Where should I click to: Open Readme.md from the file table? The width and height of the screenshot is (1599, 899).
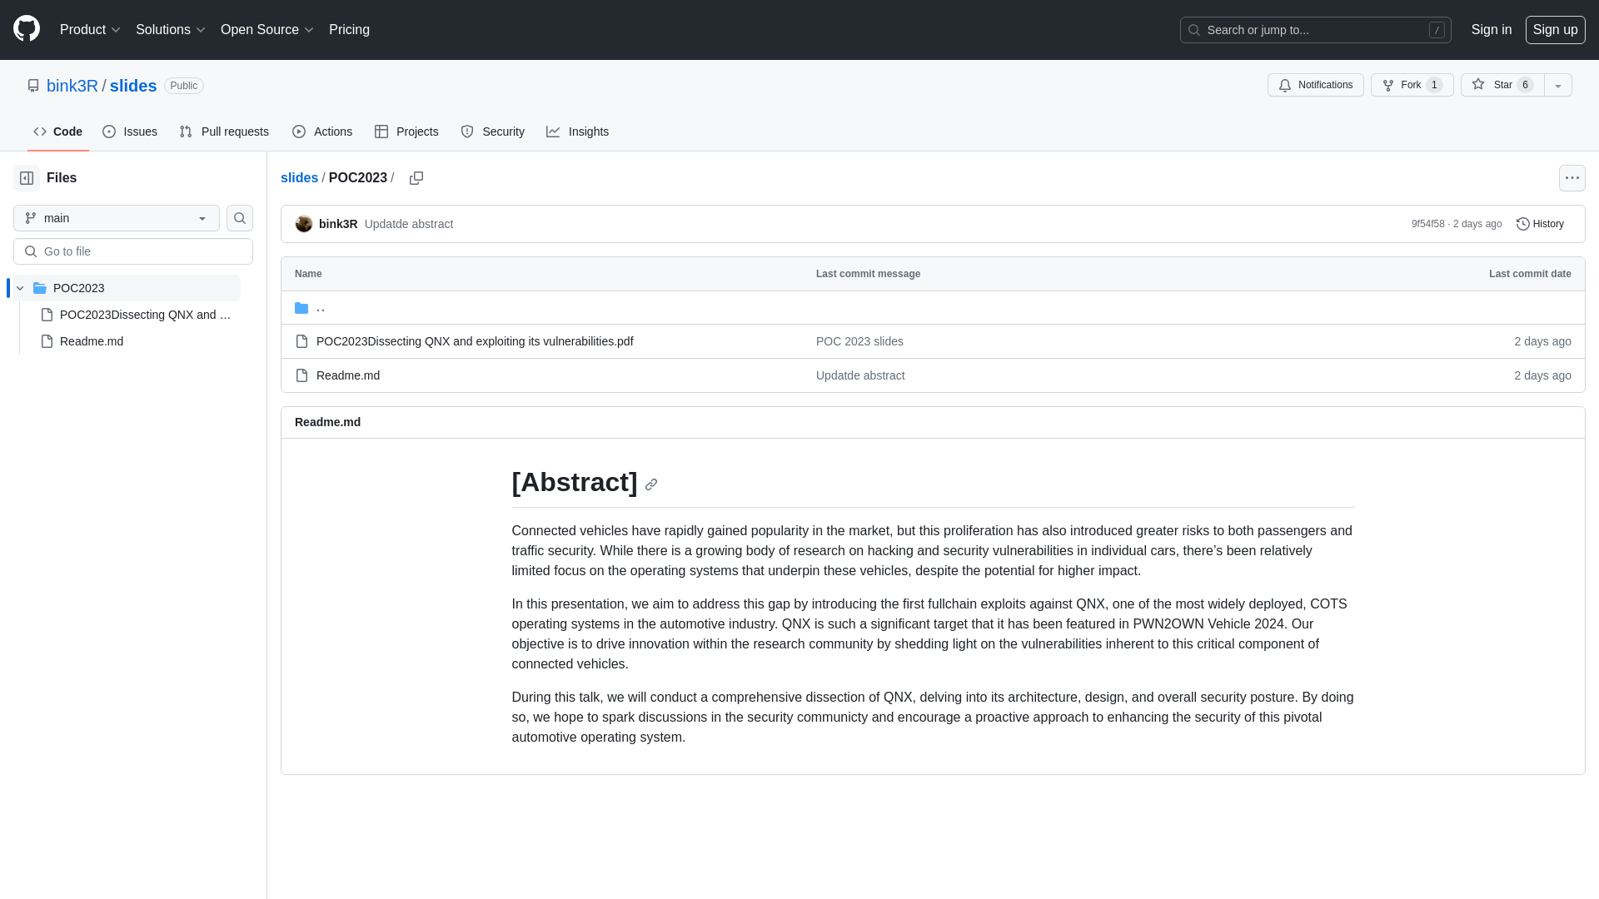[x=348, y=375]
